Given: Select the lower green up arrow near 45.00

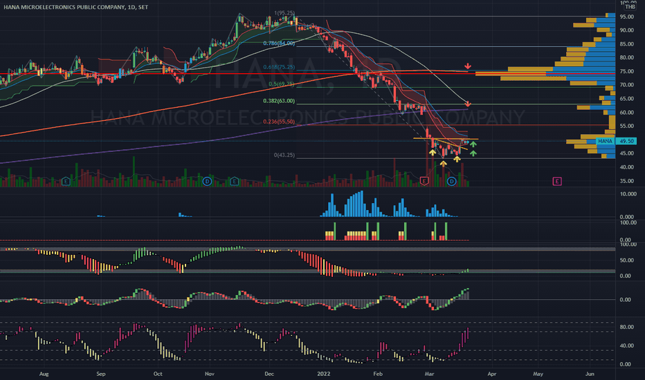Looking at the screenshot, I should click(x=473, y=153).
